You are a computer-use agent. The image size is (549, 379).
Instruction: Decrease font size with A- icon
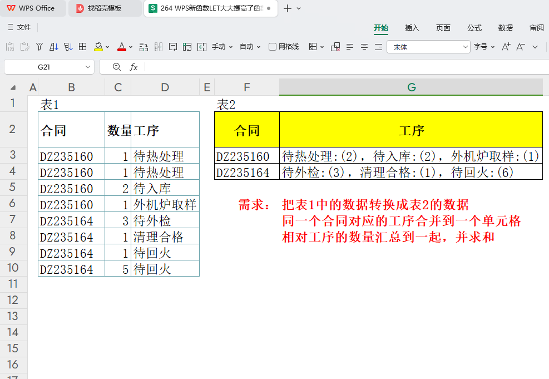click(x=521, y=47)
